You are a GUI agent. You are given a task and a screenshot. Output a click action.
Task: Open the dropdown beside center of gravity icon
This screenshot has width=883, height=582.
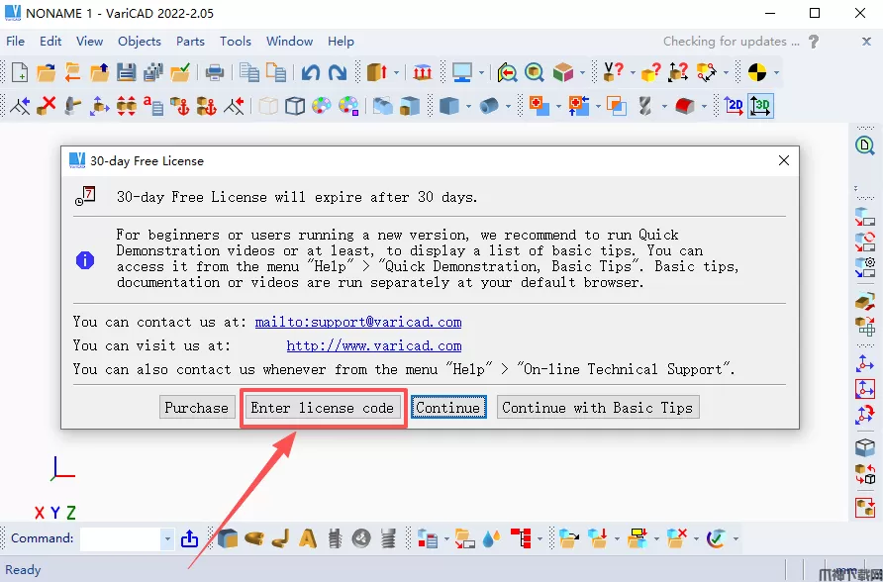tap(776, 72)
